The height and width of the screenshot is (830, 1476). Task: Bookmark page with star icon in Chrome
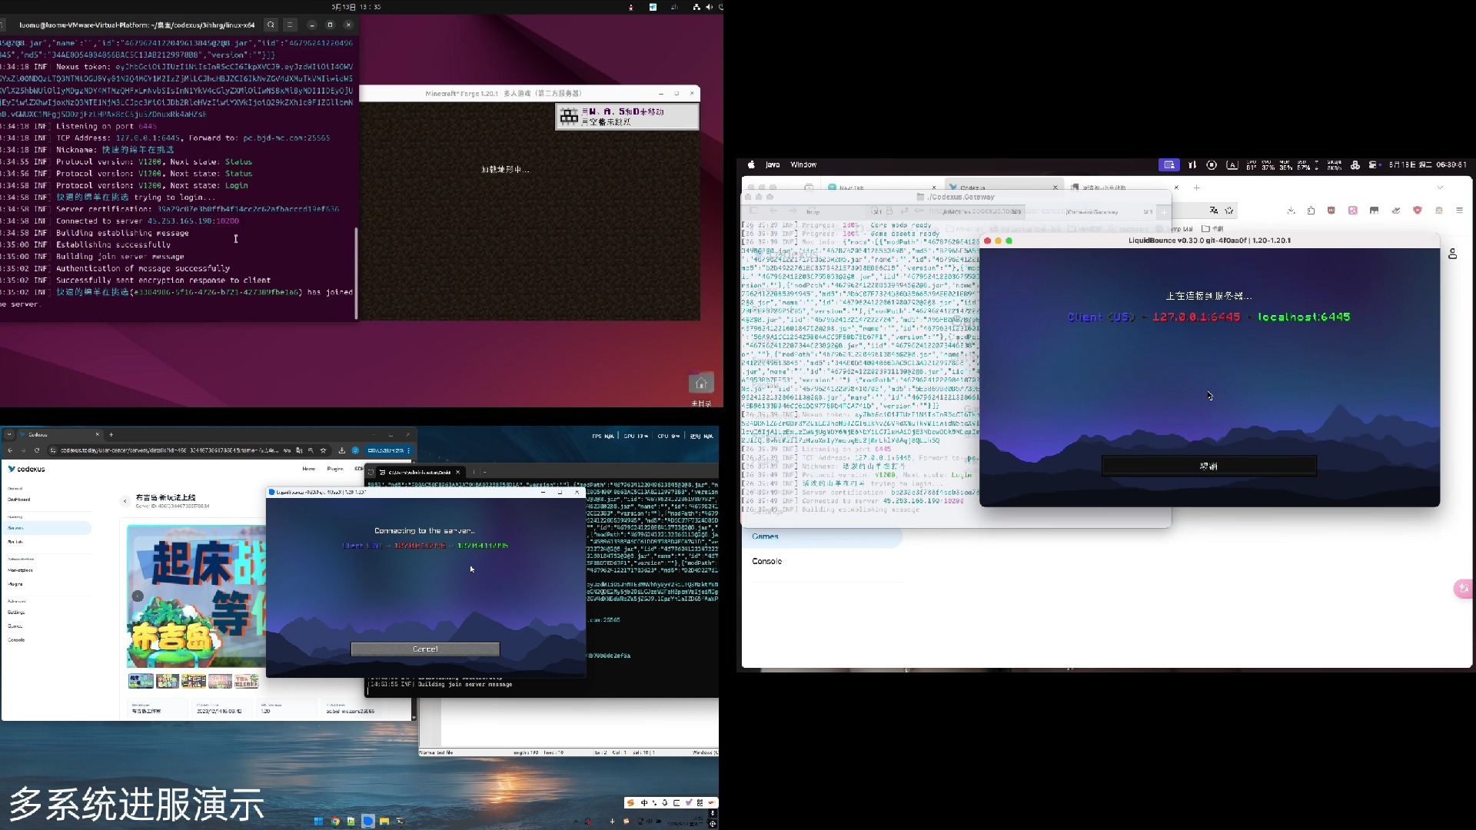click(323, 450)
